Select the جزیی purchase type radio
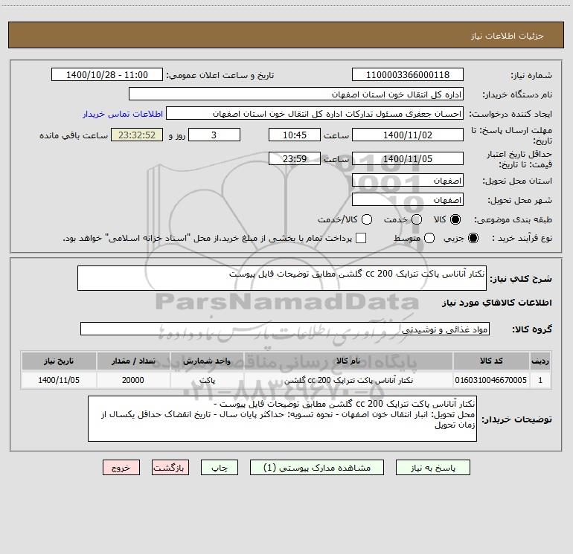Screen dimensions: 573x554 coord(473,238)
